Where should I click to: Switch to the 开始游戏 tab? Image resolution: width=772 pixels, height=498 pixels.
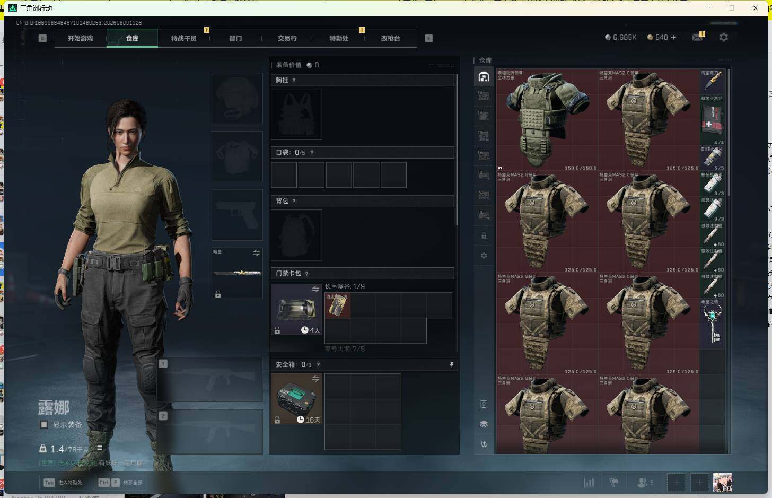click(x=81, y=38)
